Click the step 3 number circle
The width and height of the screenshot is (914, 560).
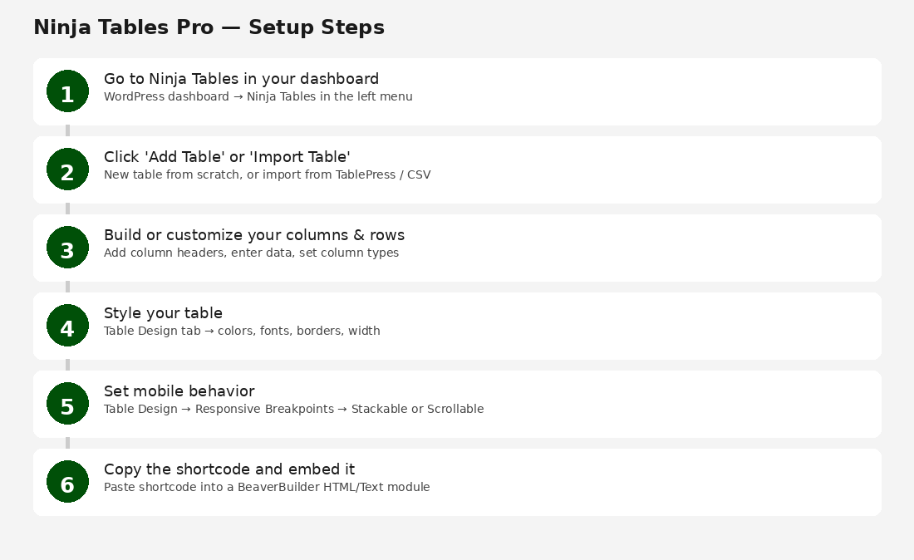67,248
